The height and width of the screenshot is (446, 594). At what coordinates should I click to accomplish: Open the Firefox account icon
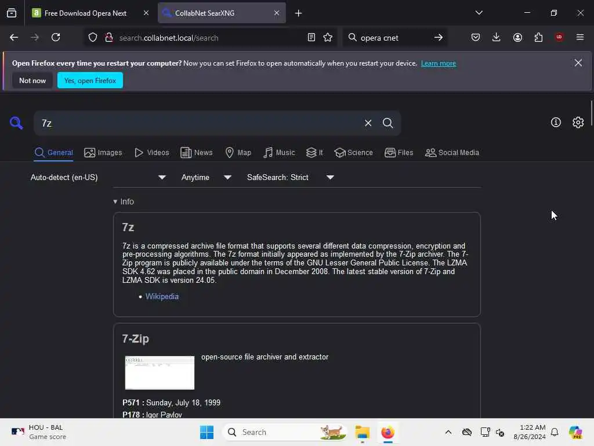tap(517, 38)
